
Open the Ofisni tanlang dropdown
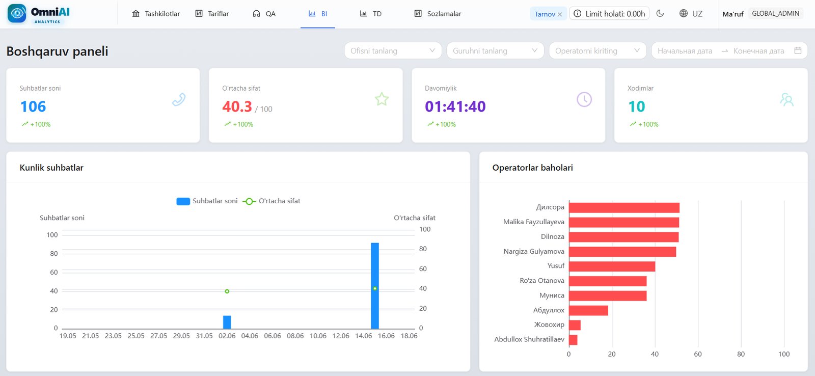pos(393,50)
